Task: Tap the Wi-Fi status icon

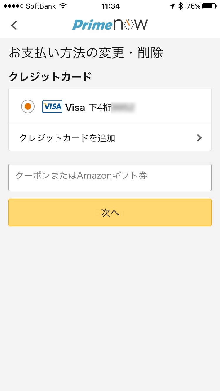Action: (63, 6)
